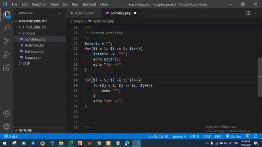
Task: Click the Go Live server button
Action: point(233,136)
